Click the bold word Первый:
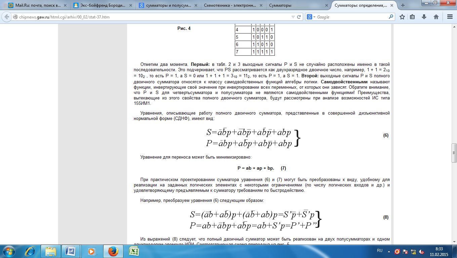Image resolution: width=457 pixels, height=258 pixels. [200, 64]
